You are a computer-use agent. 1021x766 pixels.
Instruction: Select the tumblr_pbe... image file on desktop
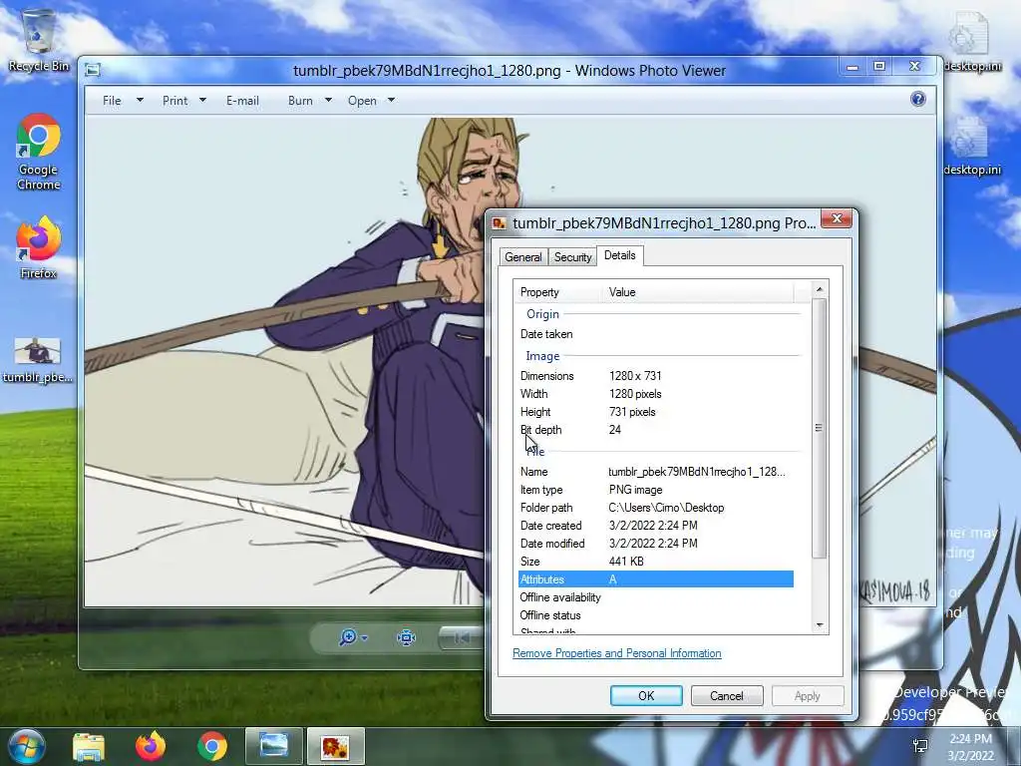pyautogui.click(x=37, y=360)
